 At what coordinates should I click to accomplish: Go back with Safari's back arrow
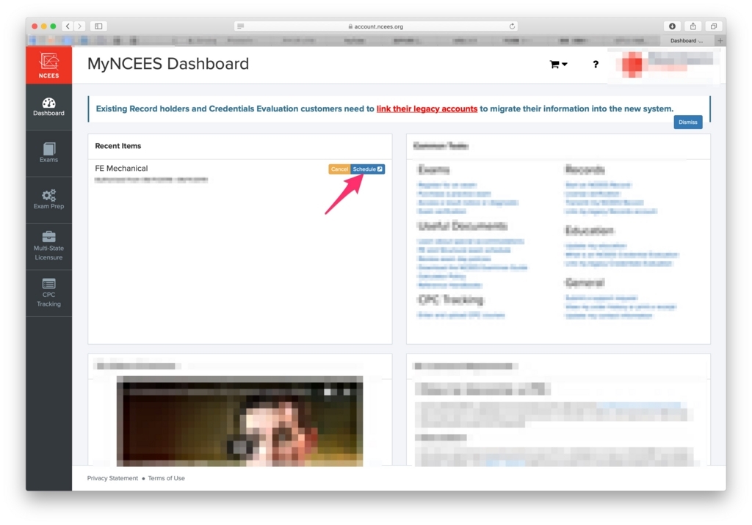68,26
